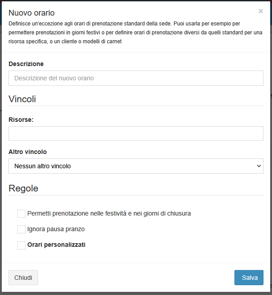
Task: Tick the Ignora pausa pranzo checkbox
Action: pyautogui.click(x=21, y=229)
